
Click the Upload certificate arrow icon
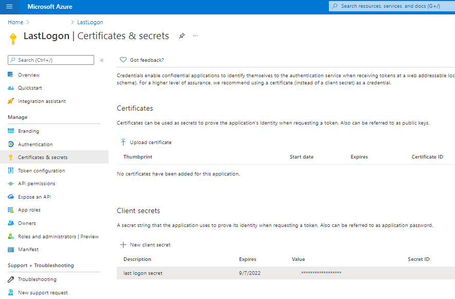point(123,142)
